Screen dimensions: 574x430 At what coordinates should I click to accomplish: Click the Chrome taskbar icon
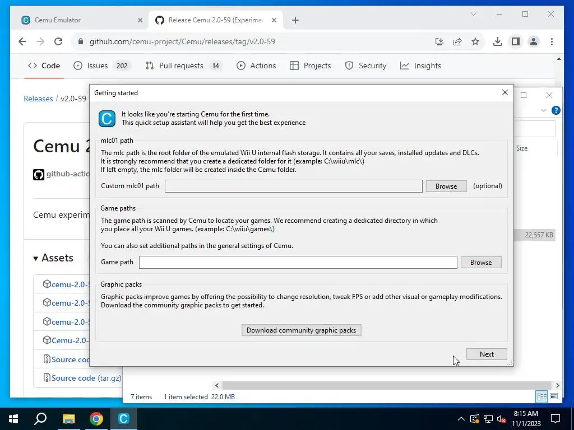click(96, 419)
